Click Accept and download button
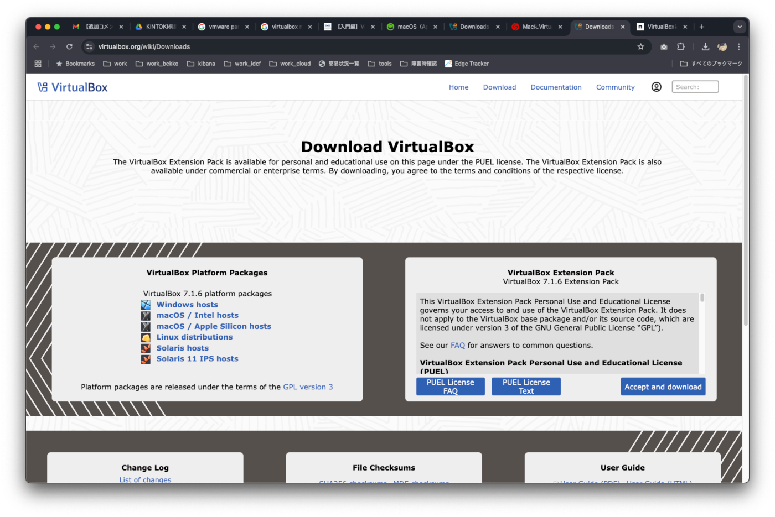The height and width of the screenshot is (517, 775). (x=663, y=387)
